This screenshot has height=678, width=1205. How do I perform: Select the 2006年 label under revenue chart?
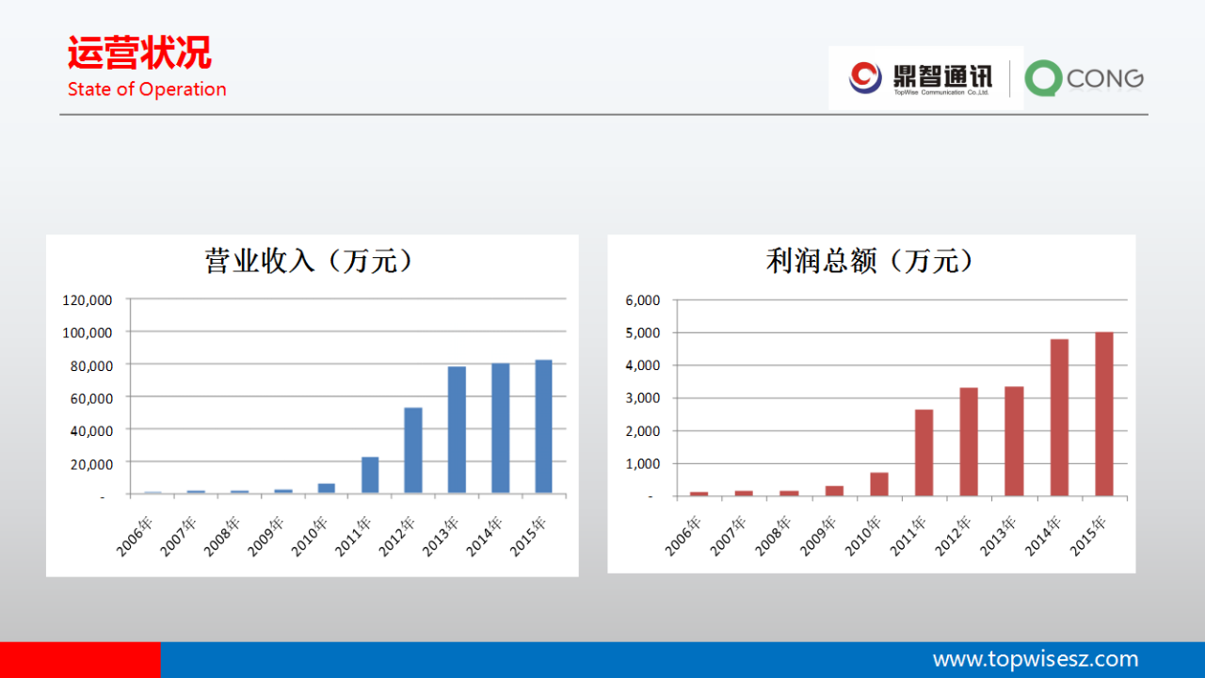tap(134, 537)
